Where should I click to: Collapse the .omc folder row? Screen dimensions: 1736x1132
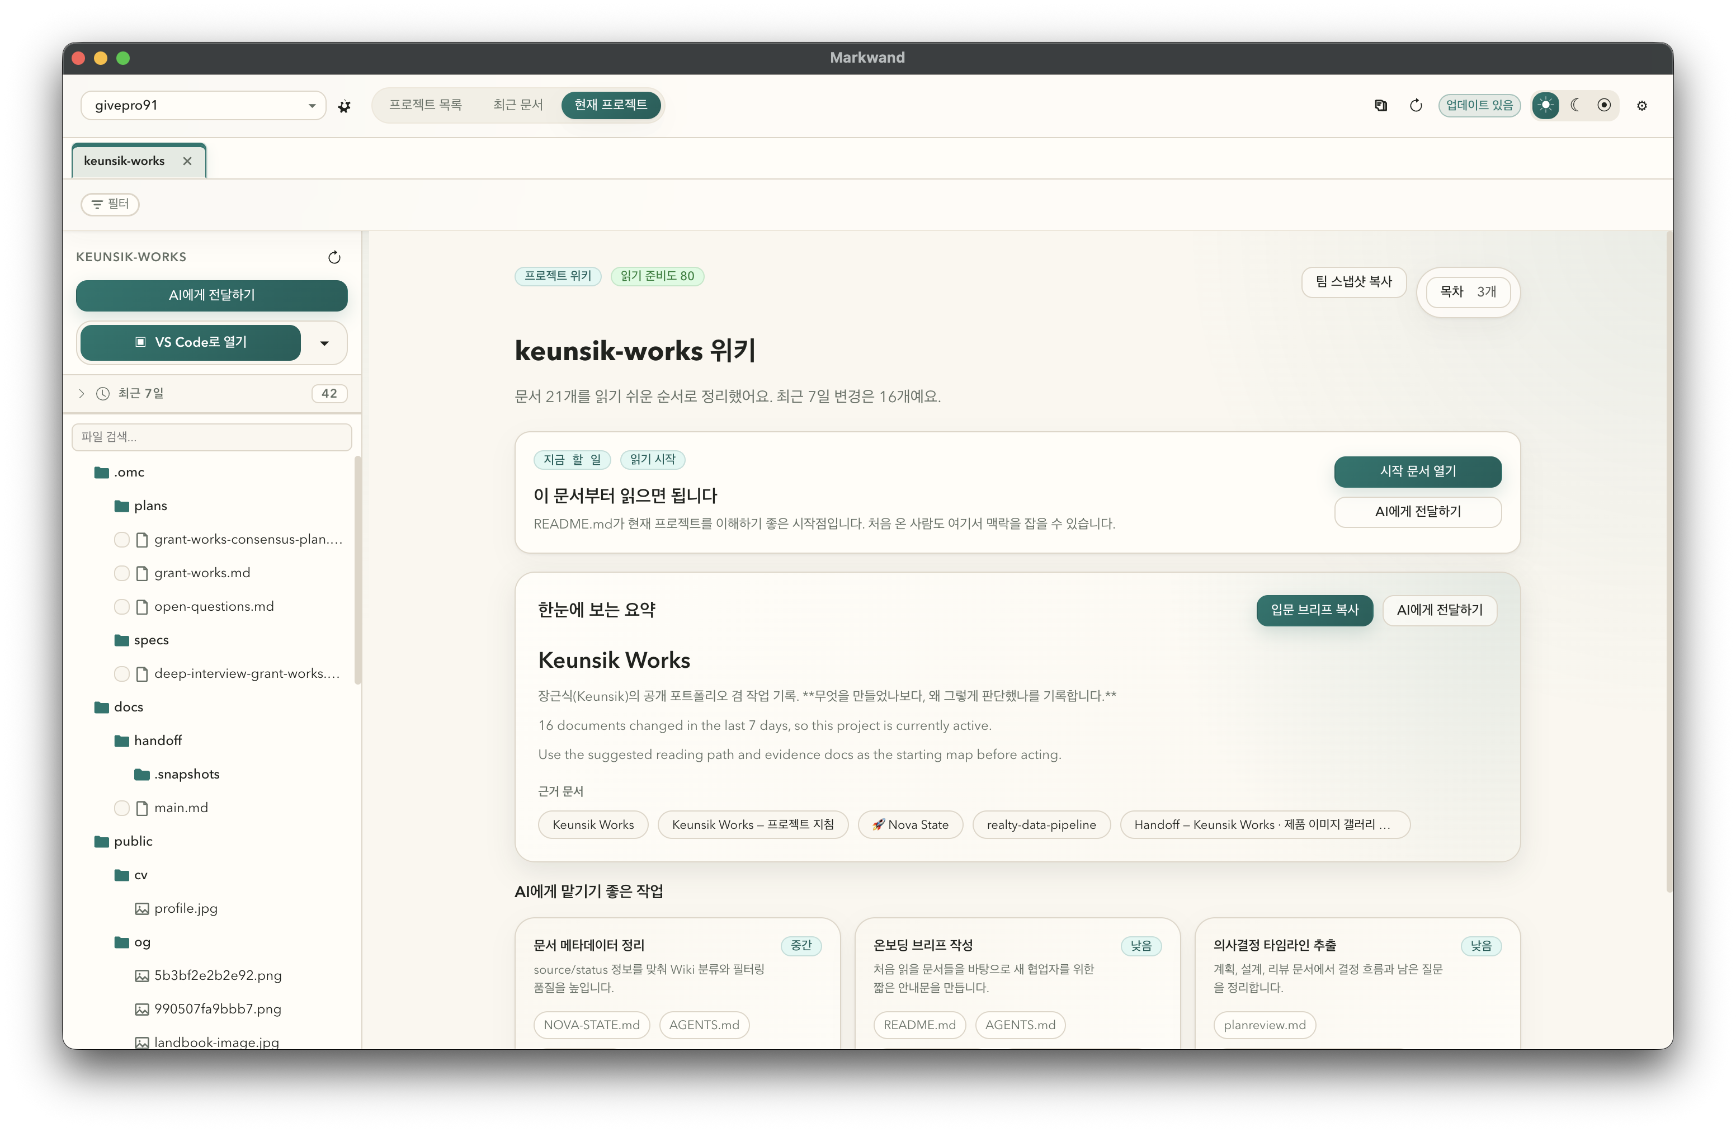(x=211, y=473)
